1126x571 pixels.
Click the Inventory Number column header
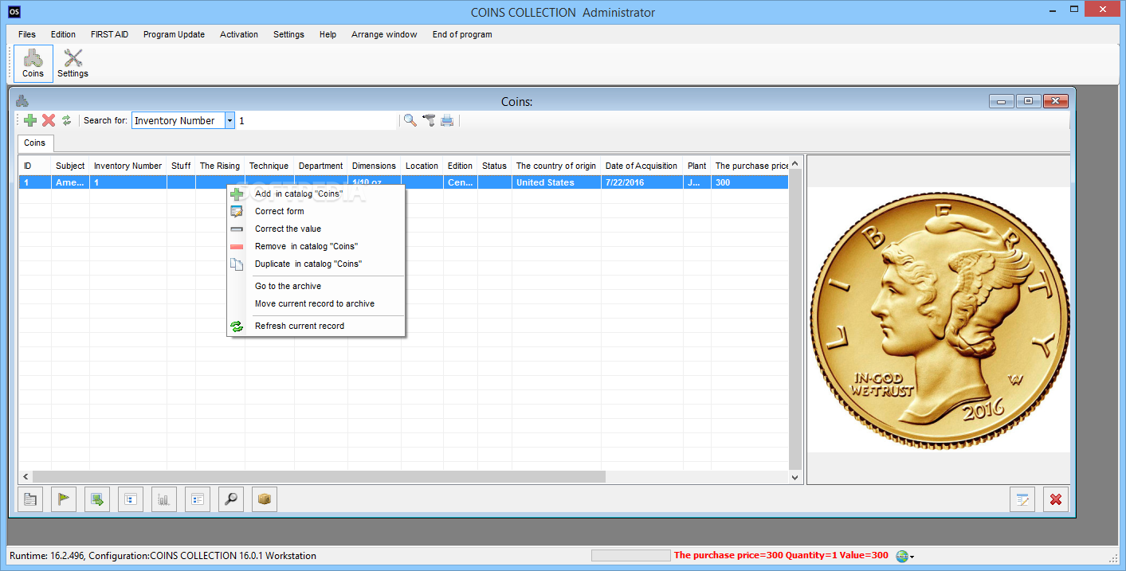128,166
